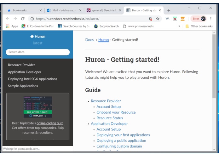Go forward with the browser forward arrow
219x156 pixels.
[15, 19]
